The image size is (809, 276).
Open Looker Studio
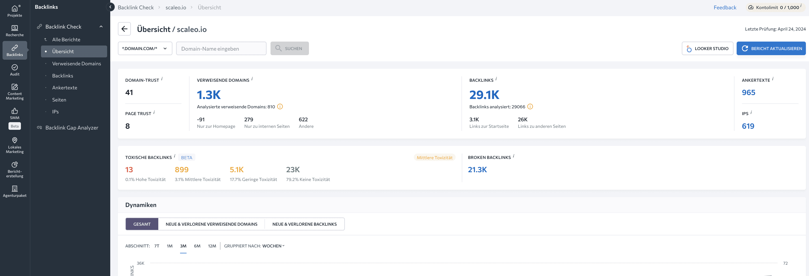tap(707, 48)
